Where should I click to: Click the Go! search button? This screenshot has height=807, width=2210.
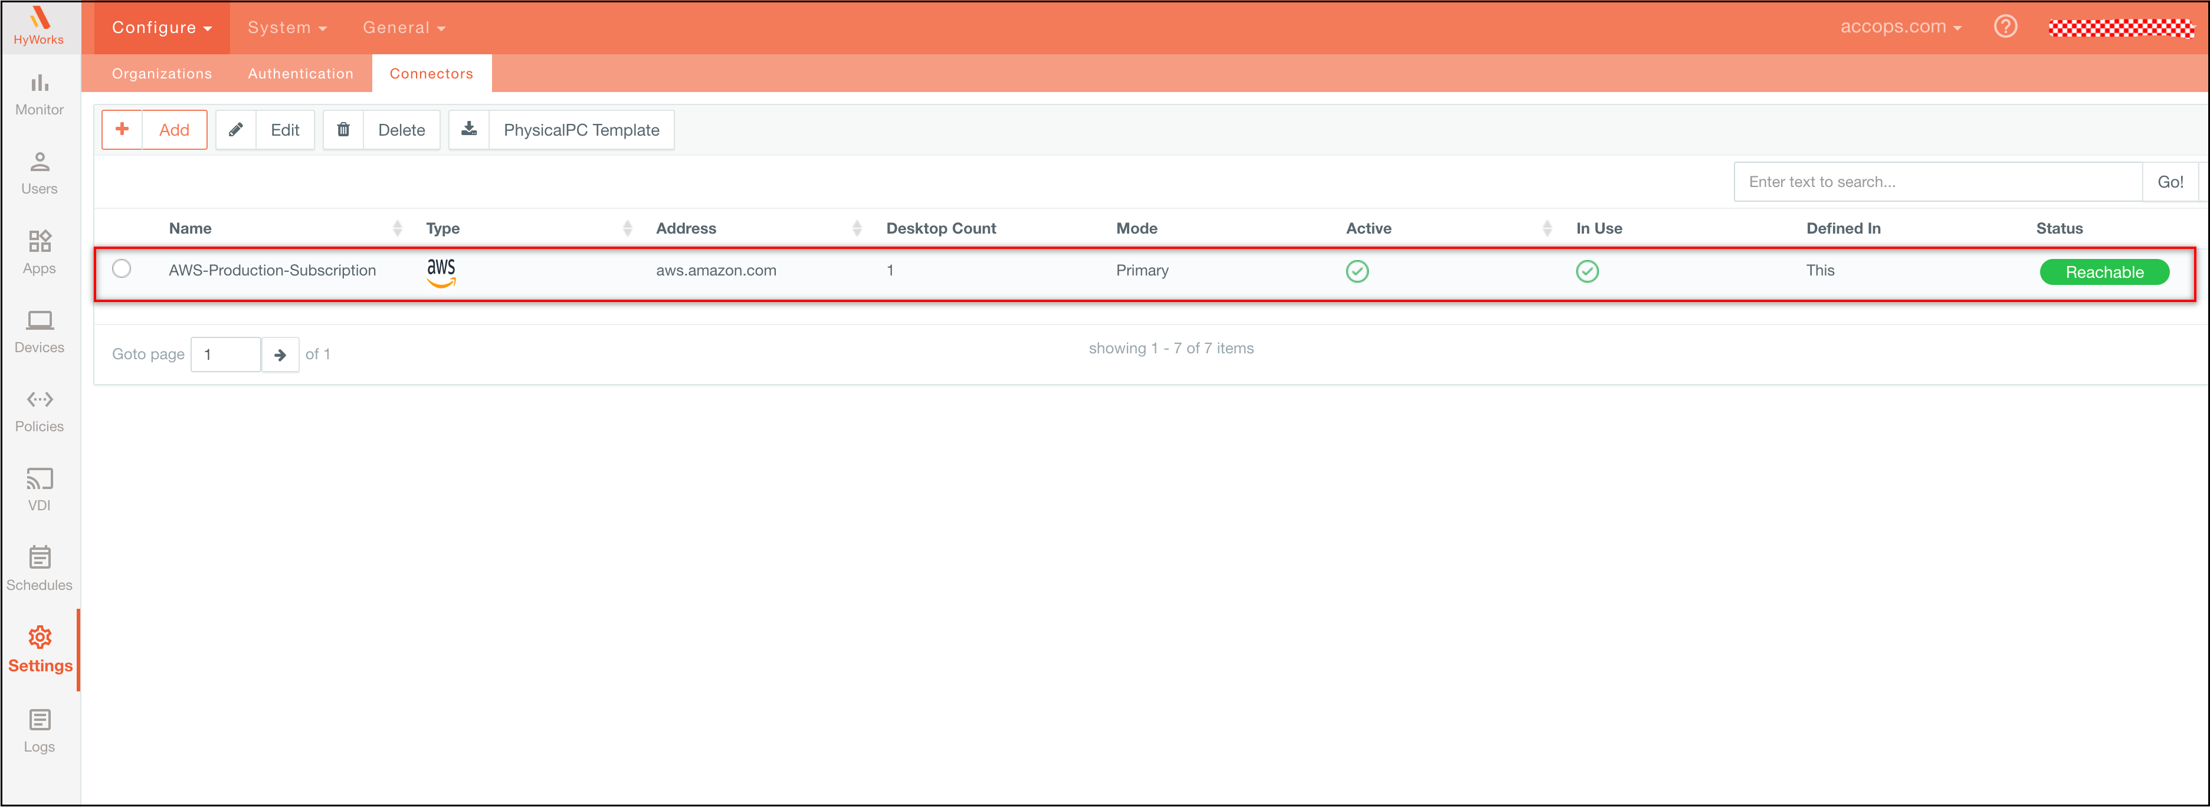point(2170,182)
